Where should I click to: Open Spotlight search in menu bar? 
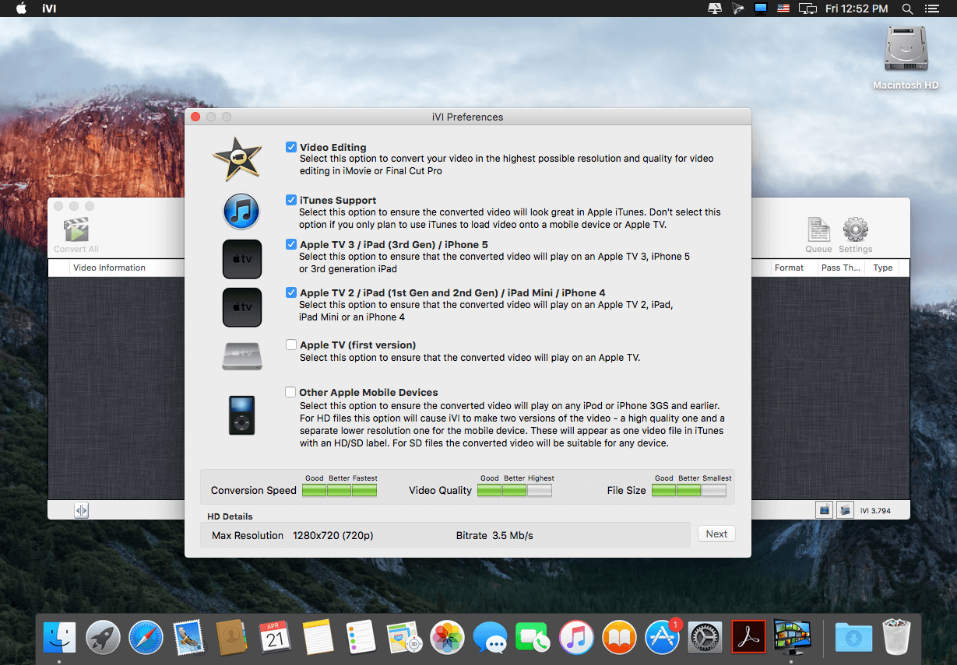pyautogui.click(x=907, y=9)
